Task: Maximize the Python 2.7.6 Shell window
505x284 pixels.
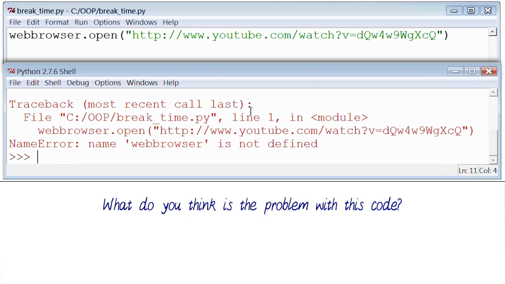Action: (x=472, y=71)
